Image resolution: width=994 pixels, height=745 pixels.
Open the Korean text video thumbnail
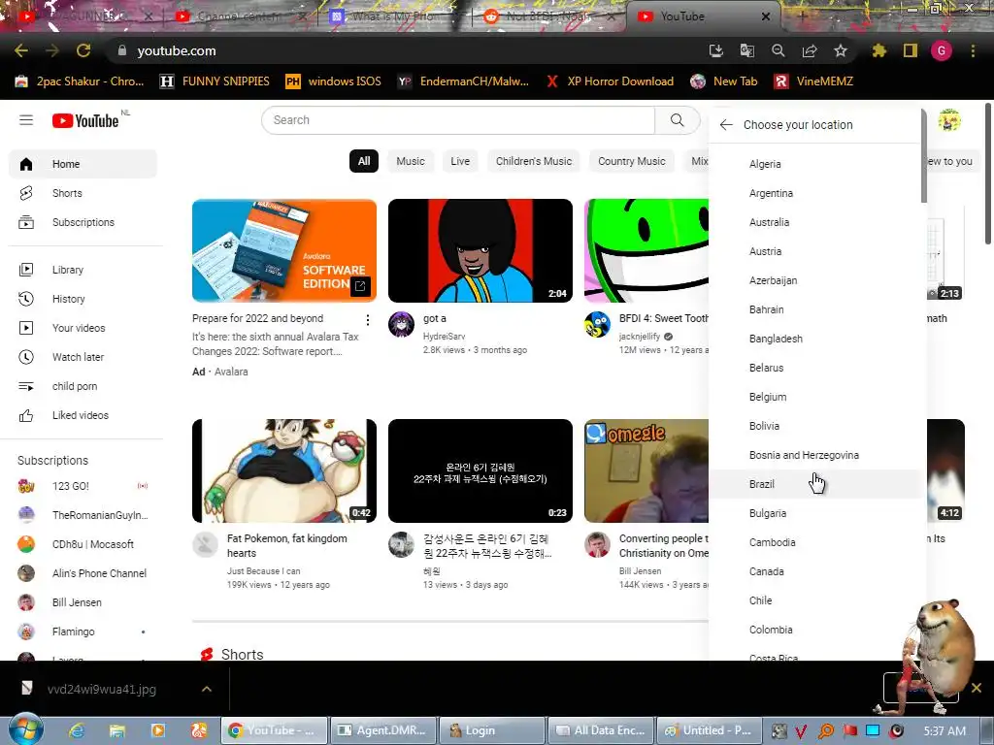480,470
